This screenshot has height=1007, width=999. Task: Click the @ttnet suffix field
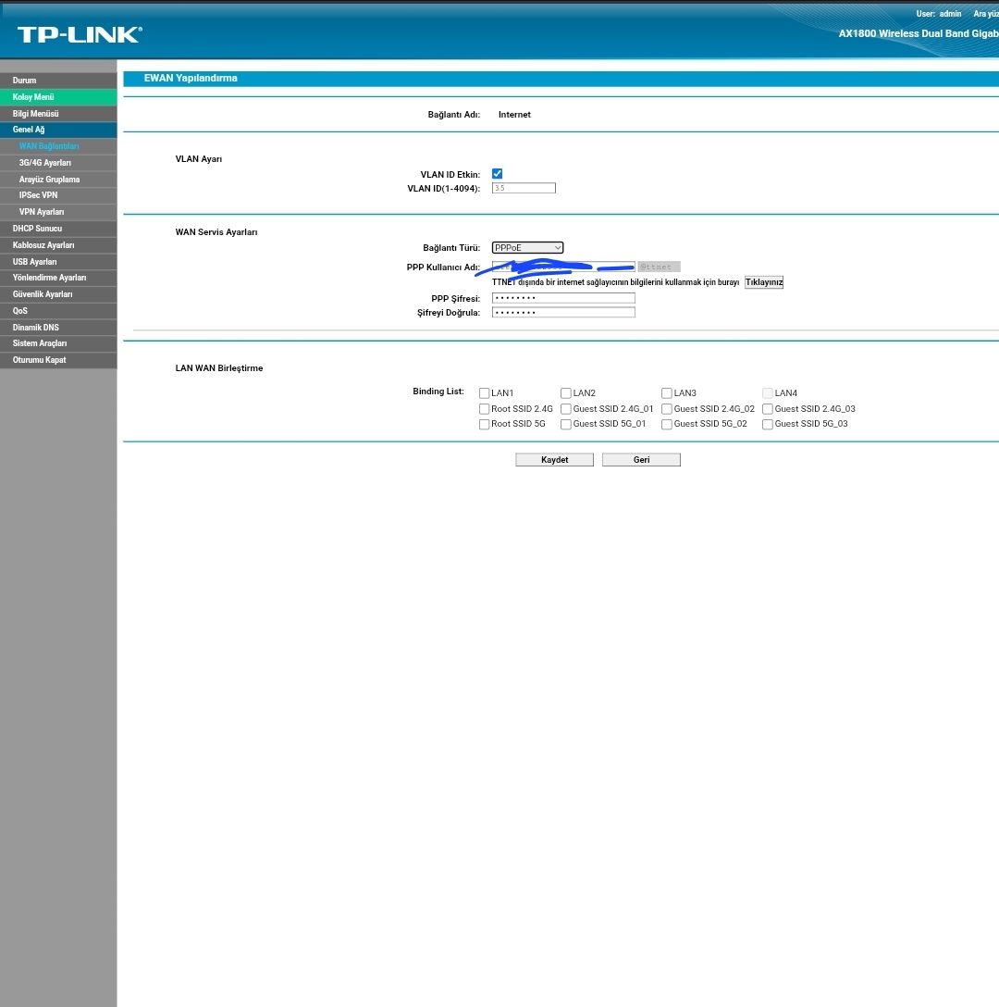click(659, 267)
